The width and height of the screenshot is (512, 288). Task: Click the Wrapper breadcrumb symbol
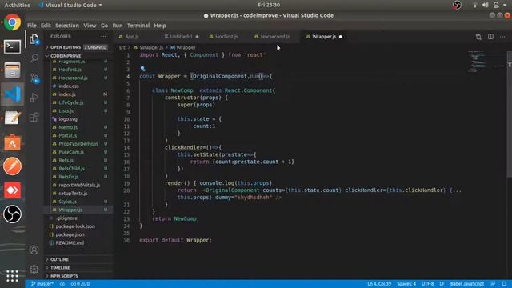[183, 48]
